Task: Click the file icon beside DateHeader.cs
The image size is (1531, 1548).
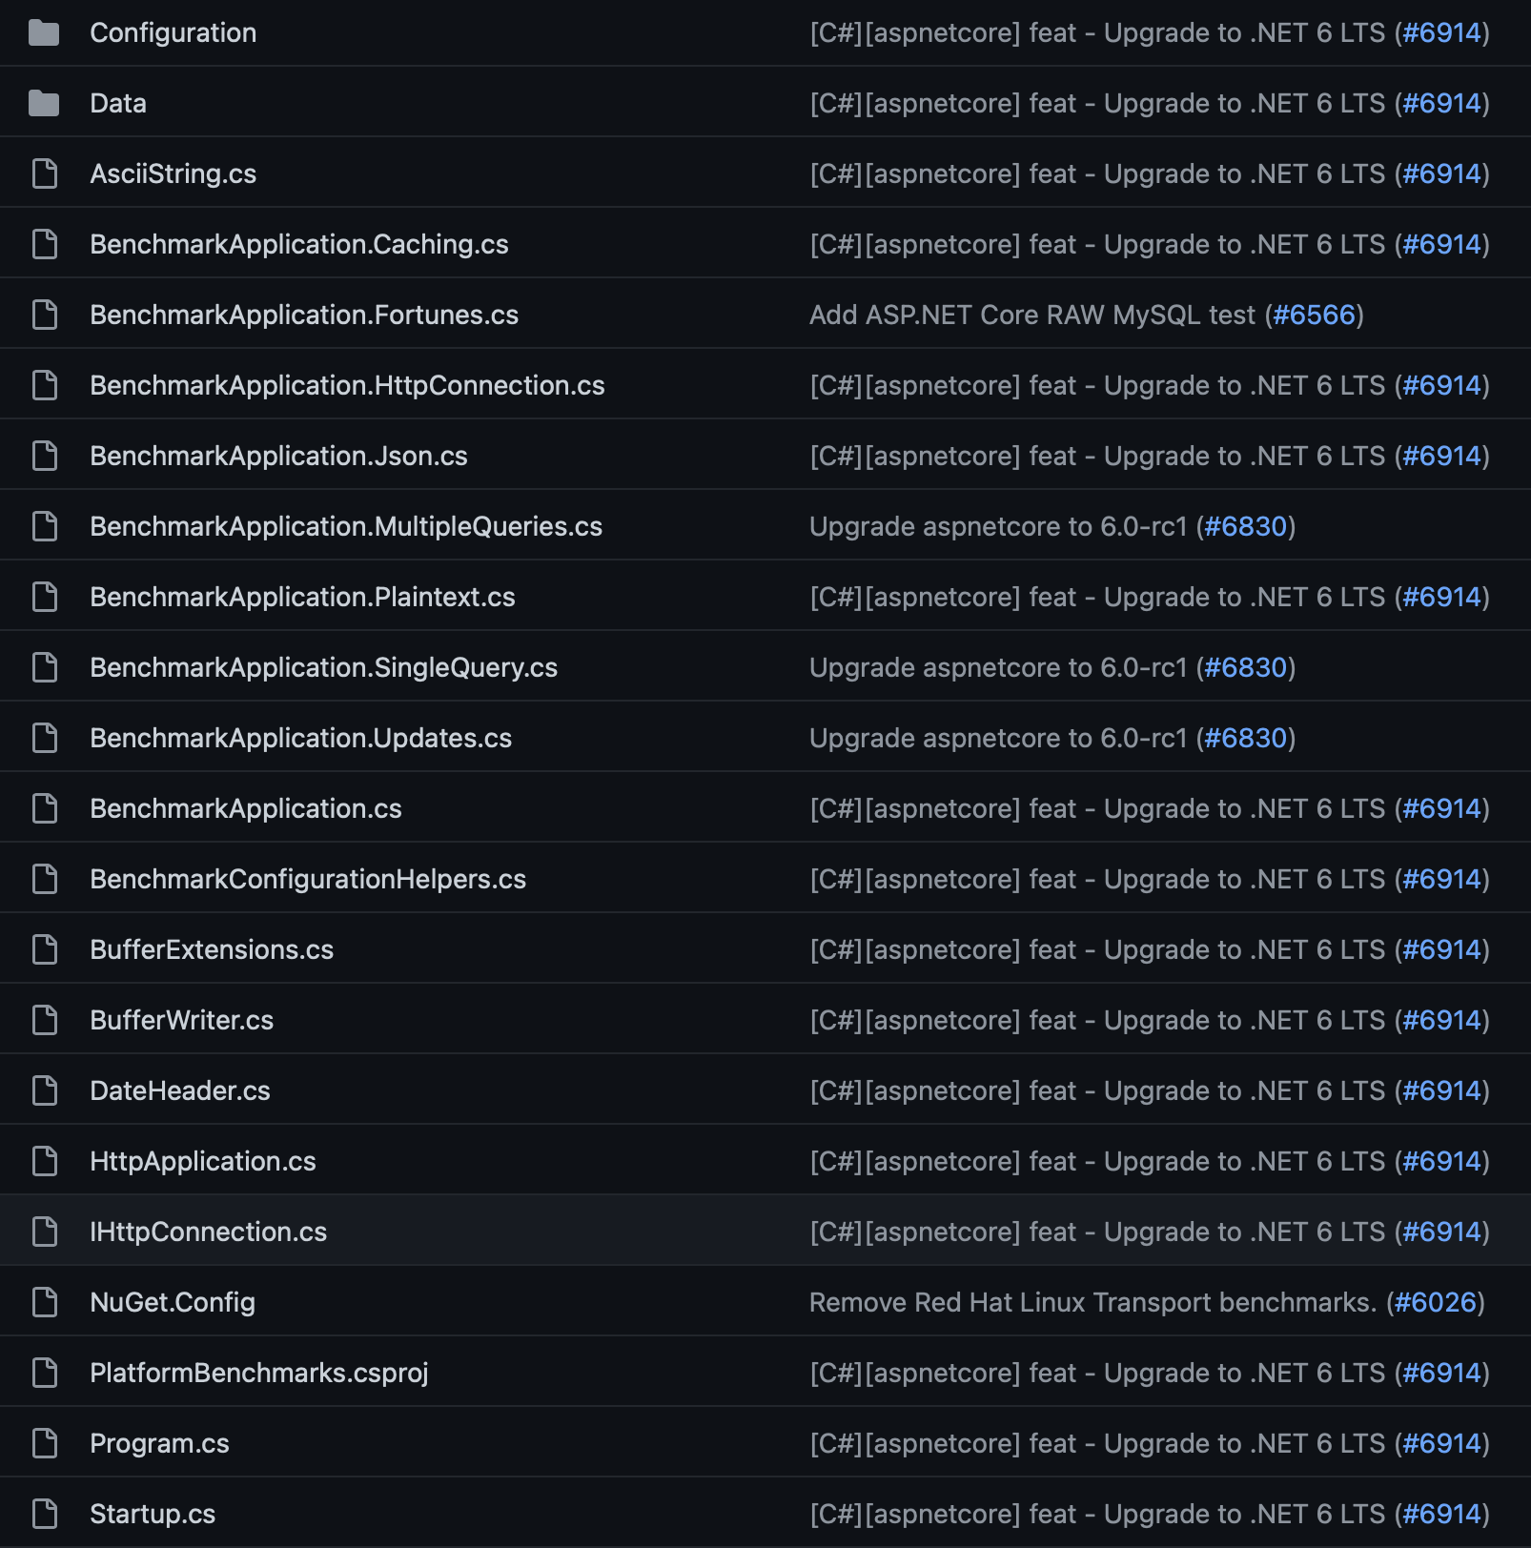Action: click(45, 1091)
